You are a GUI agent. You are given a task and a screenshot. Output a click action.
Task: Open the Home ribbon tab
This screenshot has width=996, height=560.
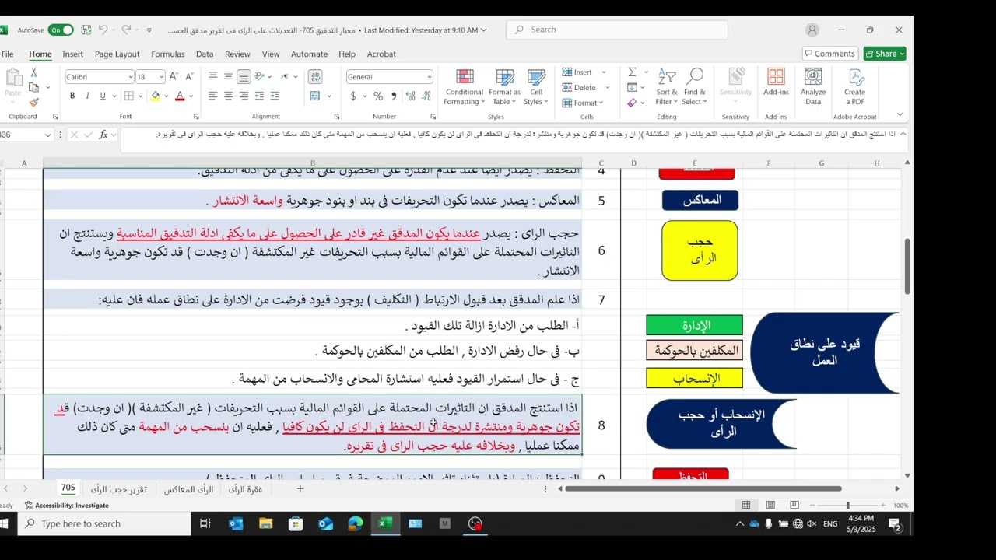point(40,54)
